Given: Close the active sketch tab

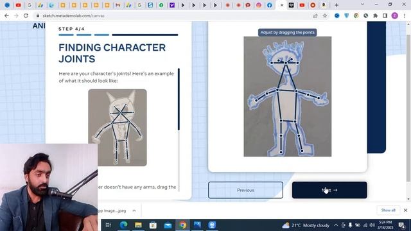Looking at the screenshot, I should pos(282,5).
